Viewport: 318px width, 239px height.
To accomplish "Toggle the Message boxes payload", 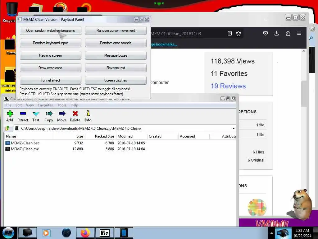I will (116, 55).
